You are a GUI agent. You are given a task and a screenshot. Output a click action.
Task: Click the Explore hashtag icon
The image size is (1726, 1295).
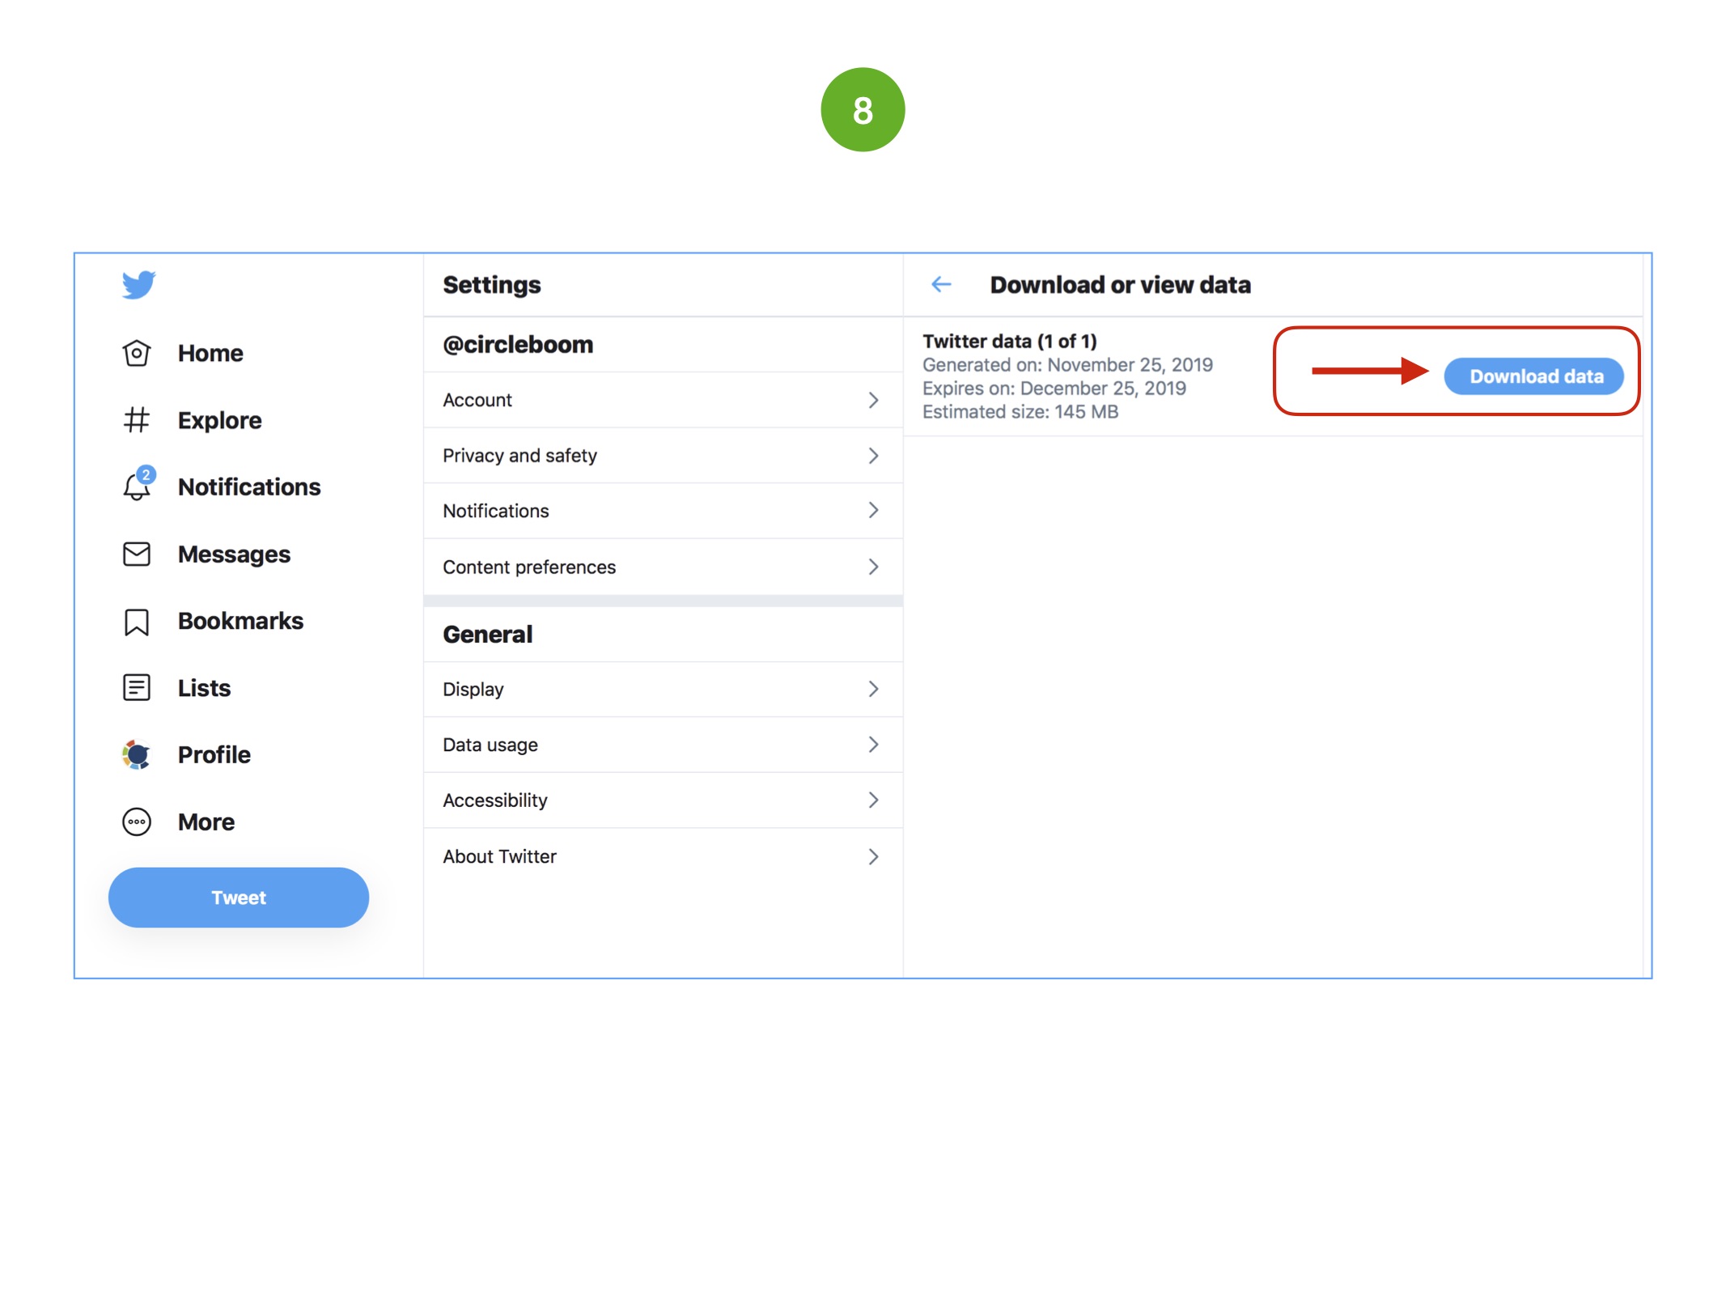137,420
